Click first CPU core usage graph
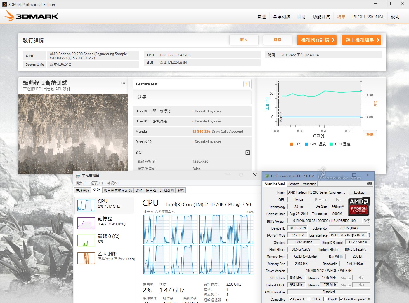Screen dimensions: 409x303 pyautogui.click(x=157, y=229)
